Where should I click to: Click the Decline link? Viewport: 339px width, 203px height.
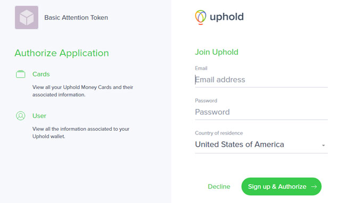tap(219, 187)
